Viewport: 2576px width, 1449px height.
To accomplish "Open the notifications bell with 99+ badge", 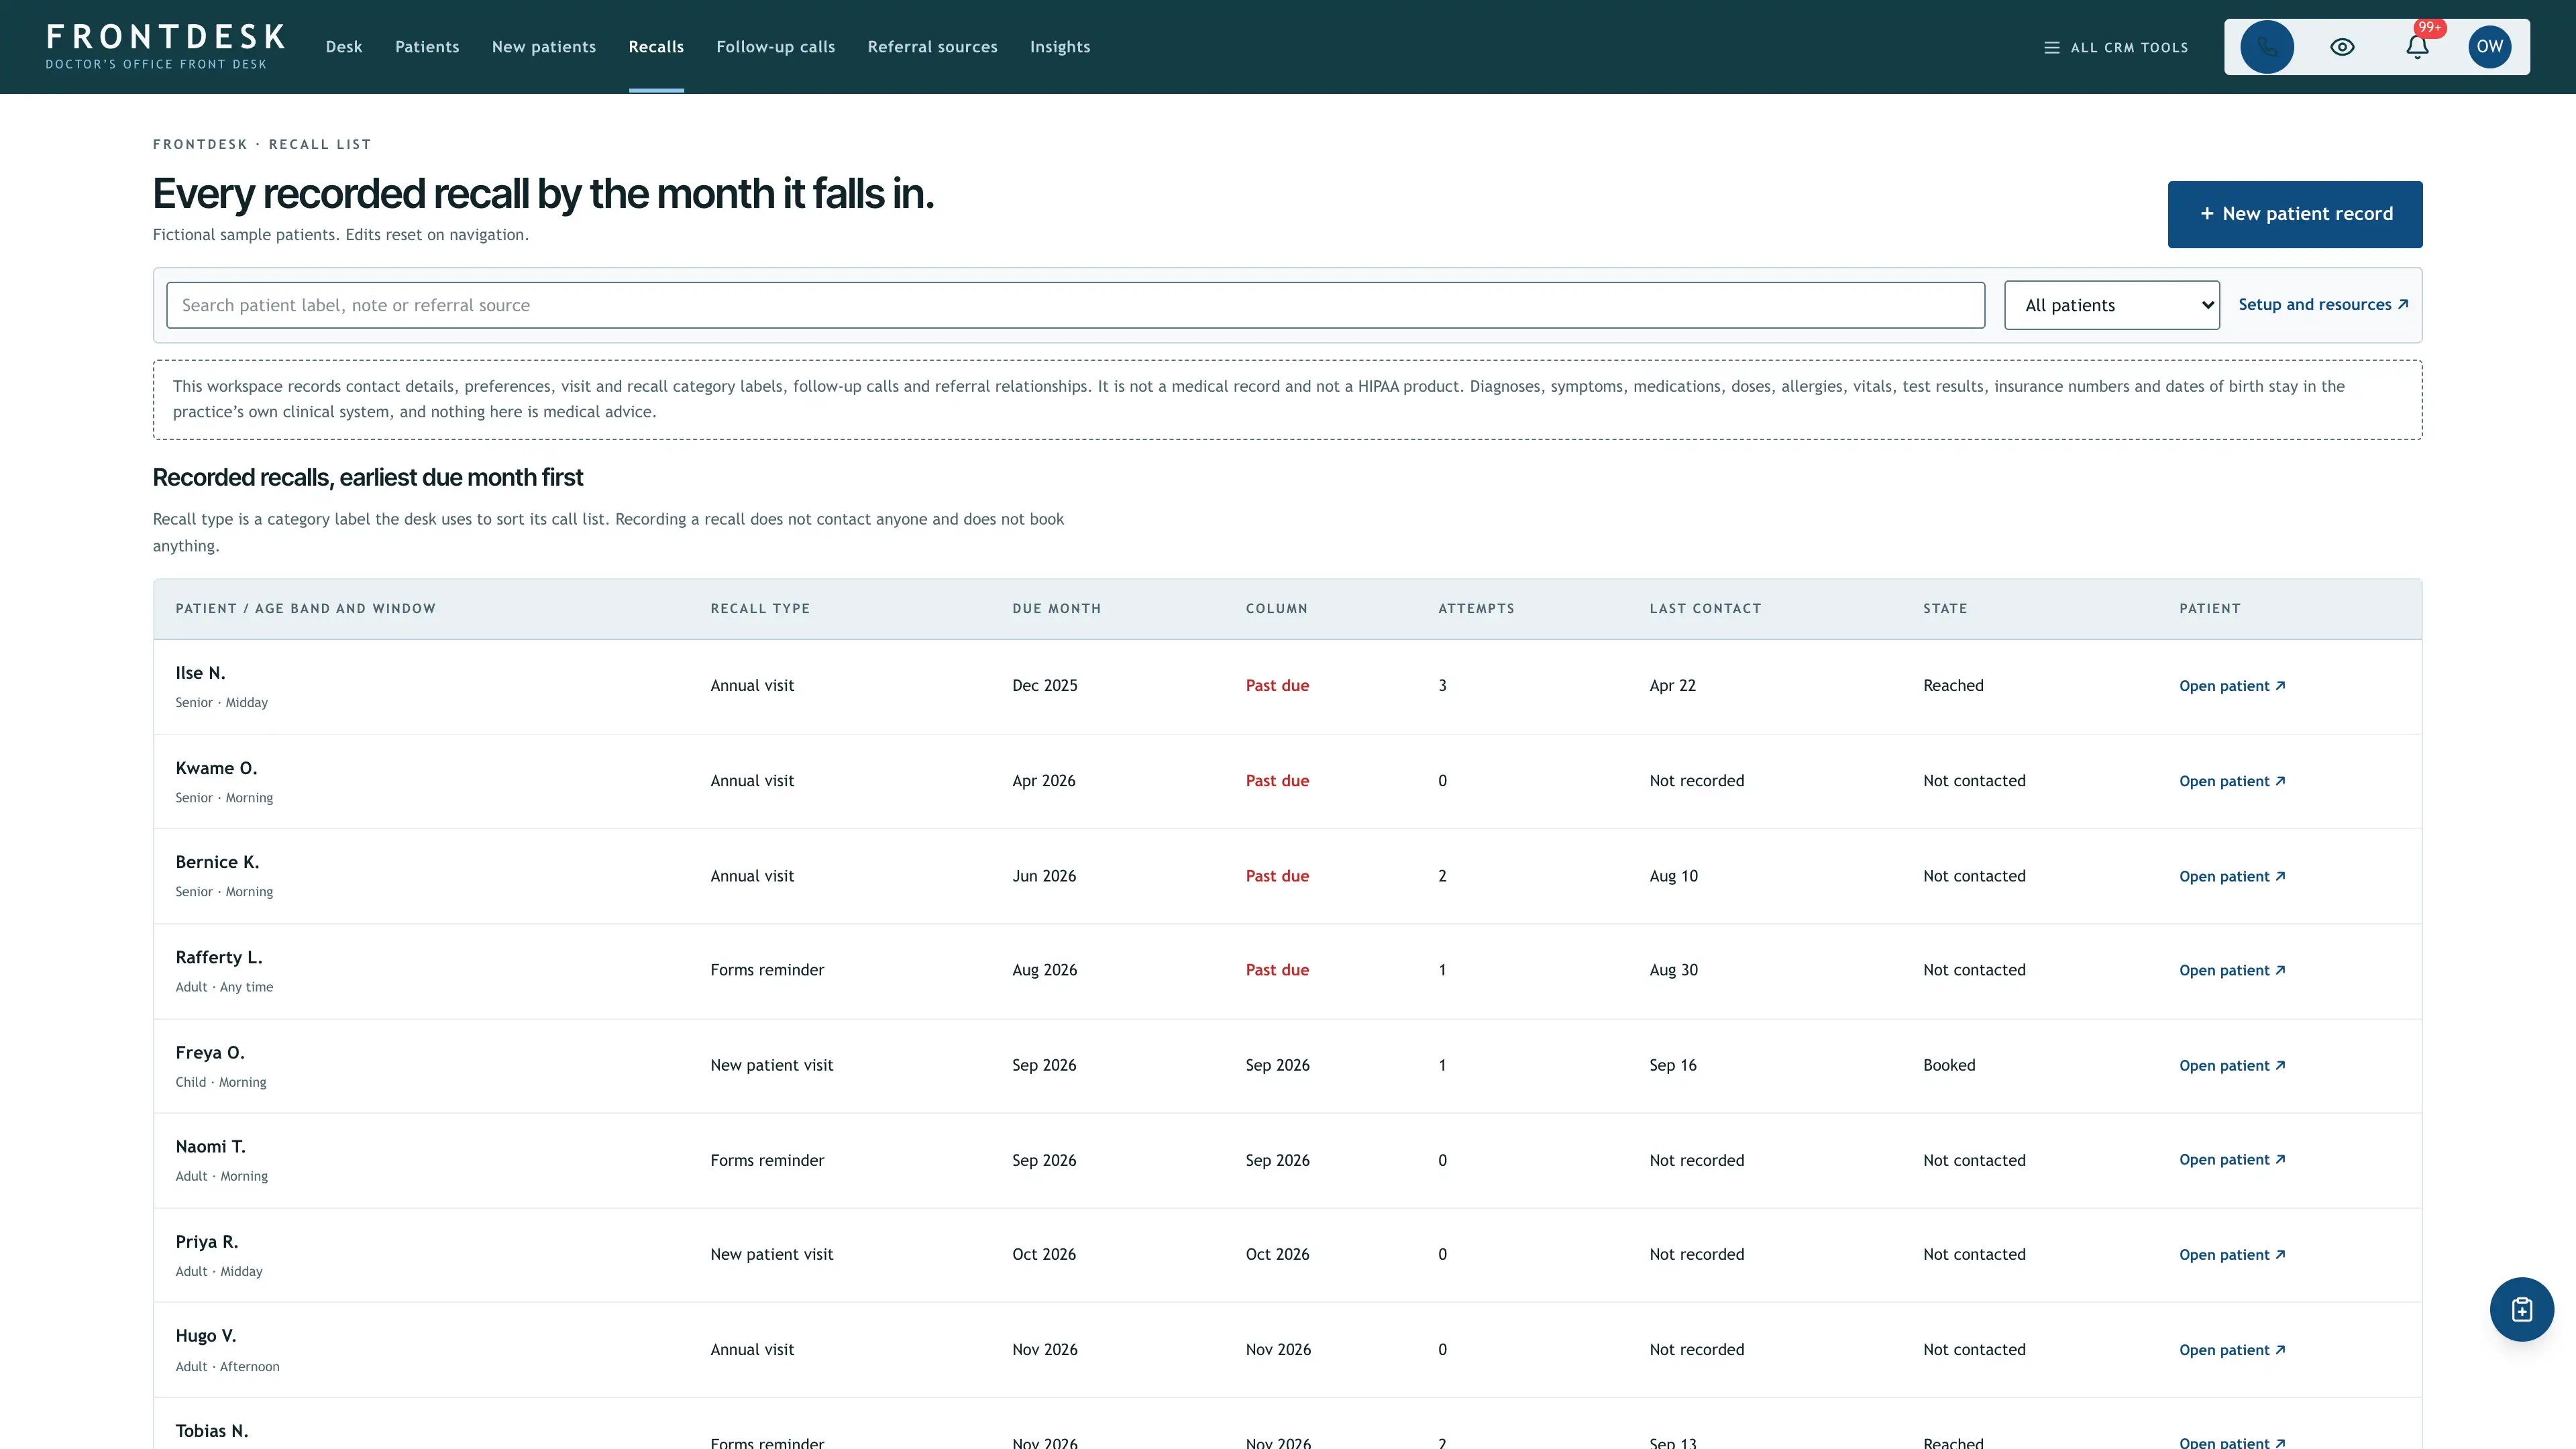I will pos(2417,47).
